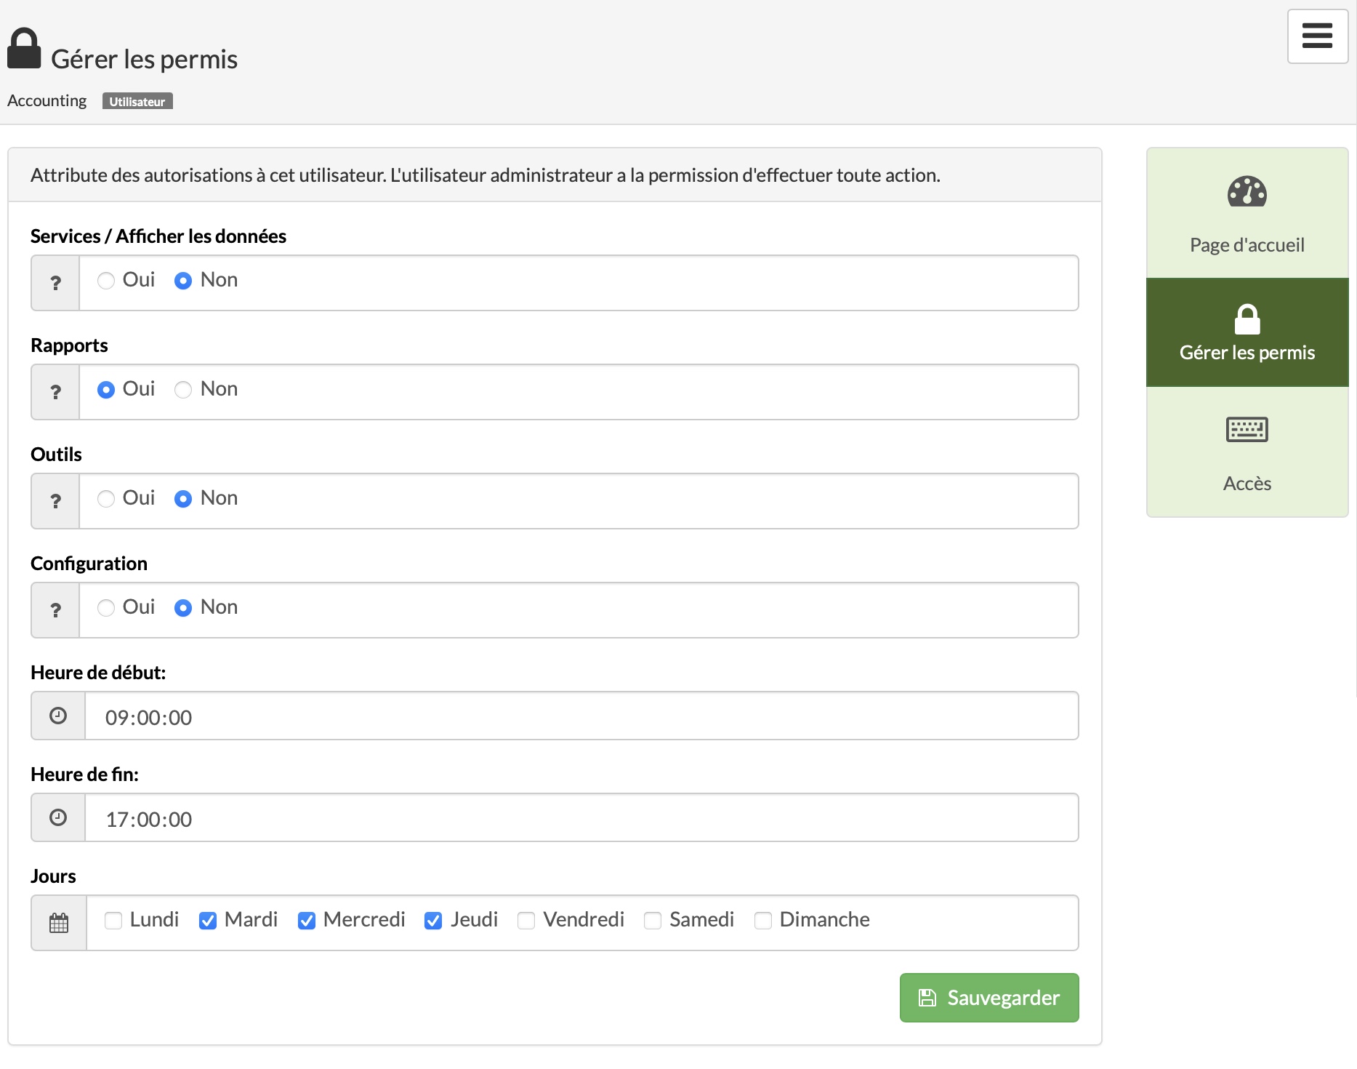Select Oui for Services / Afficher les données

pos(106,281)
